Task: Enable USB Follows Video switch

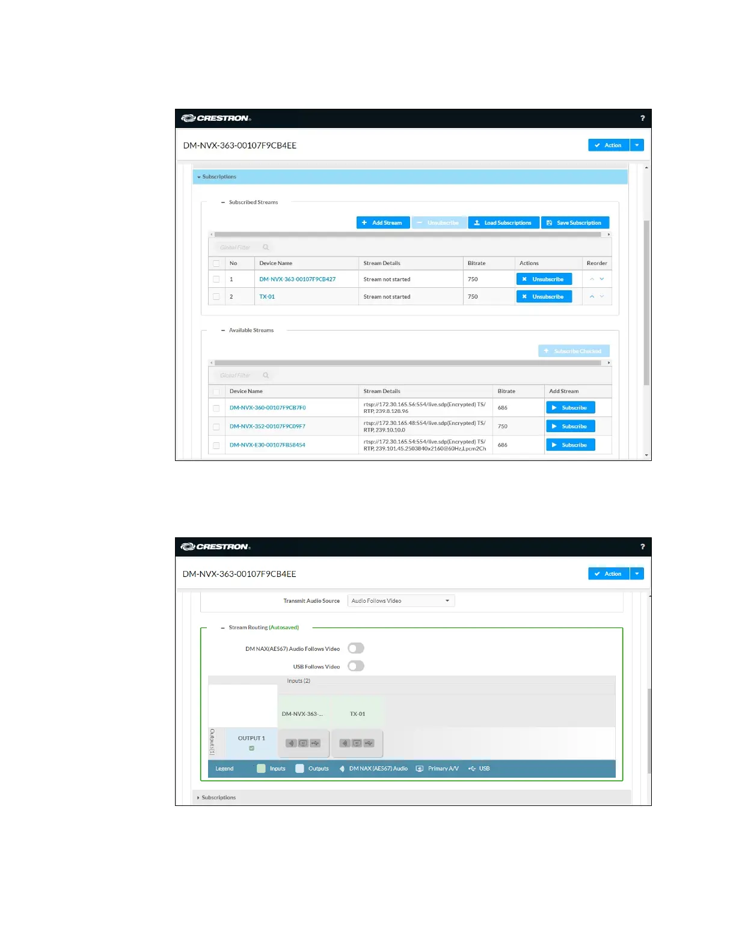Action: click(356, 666)
